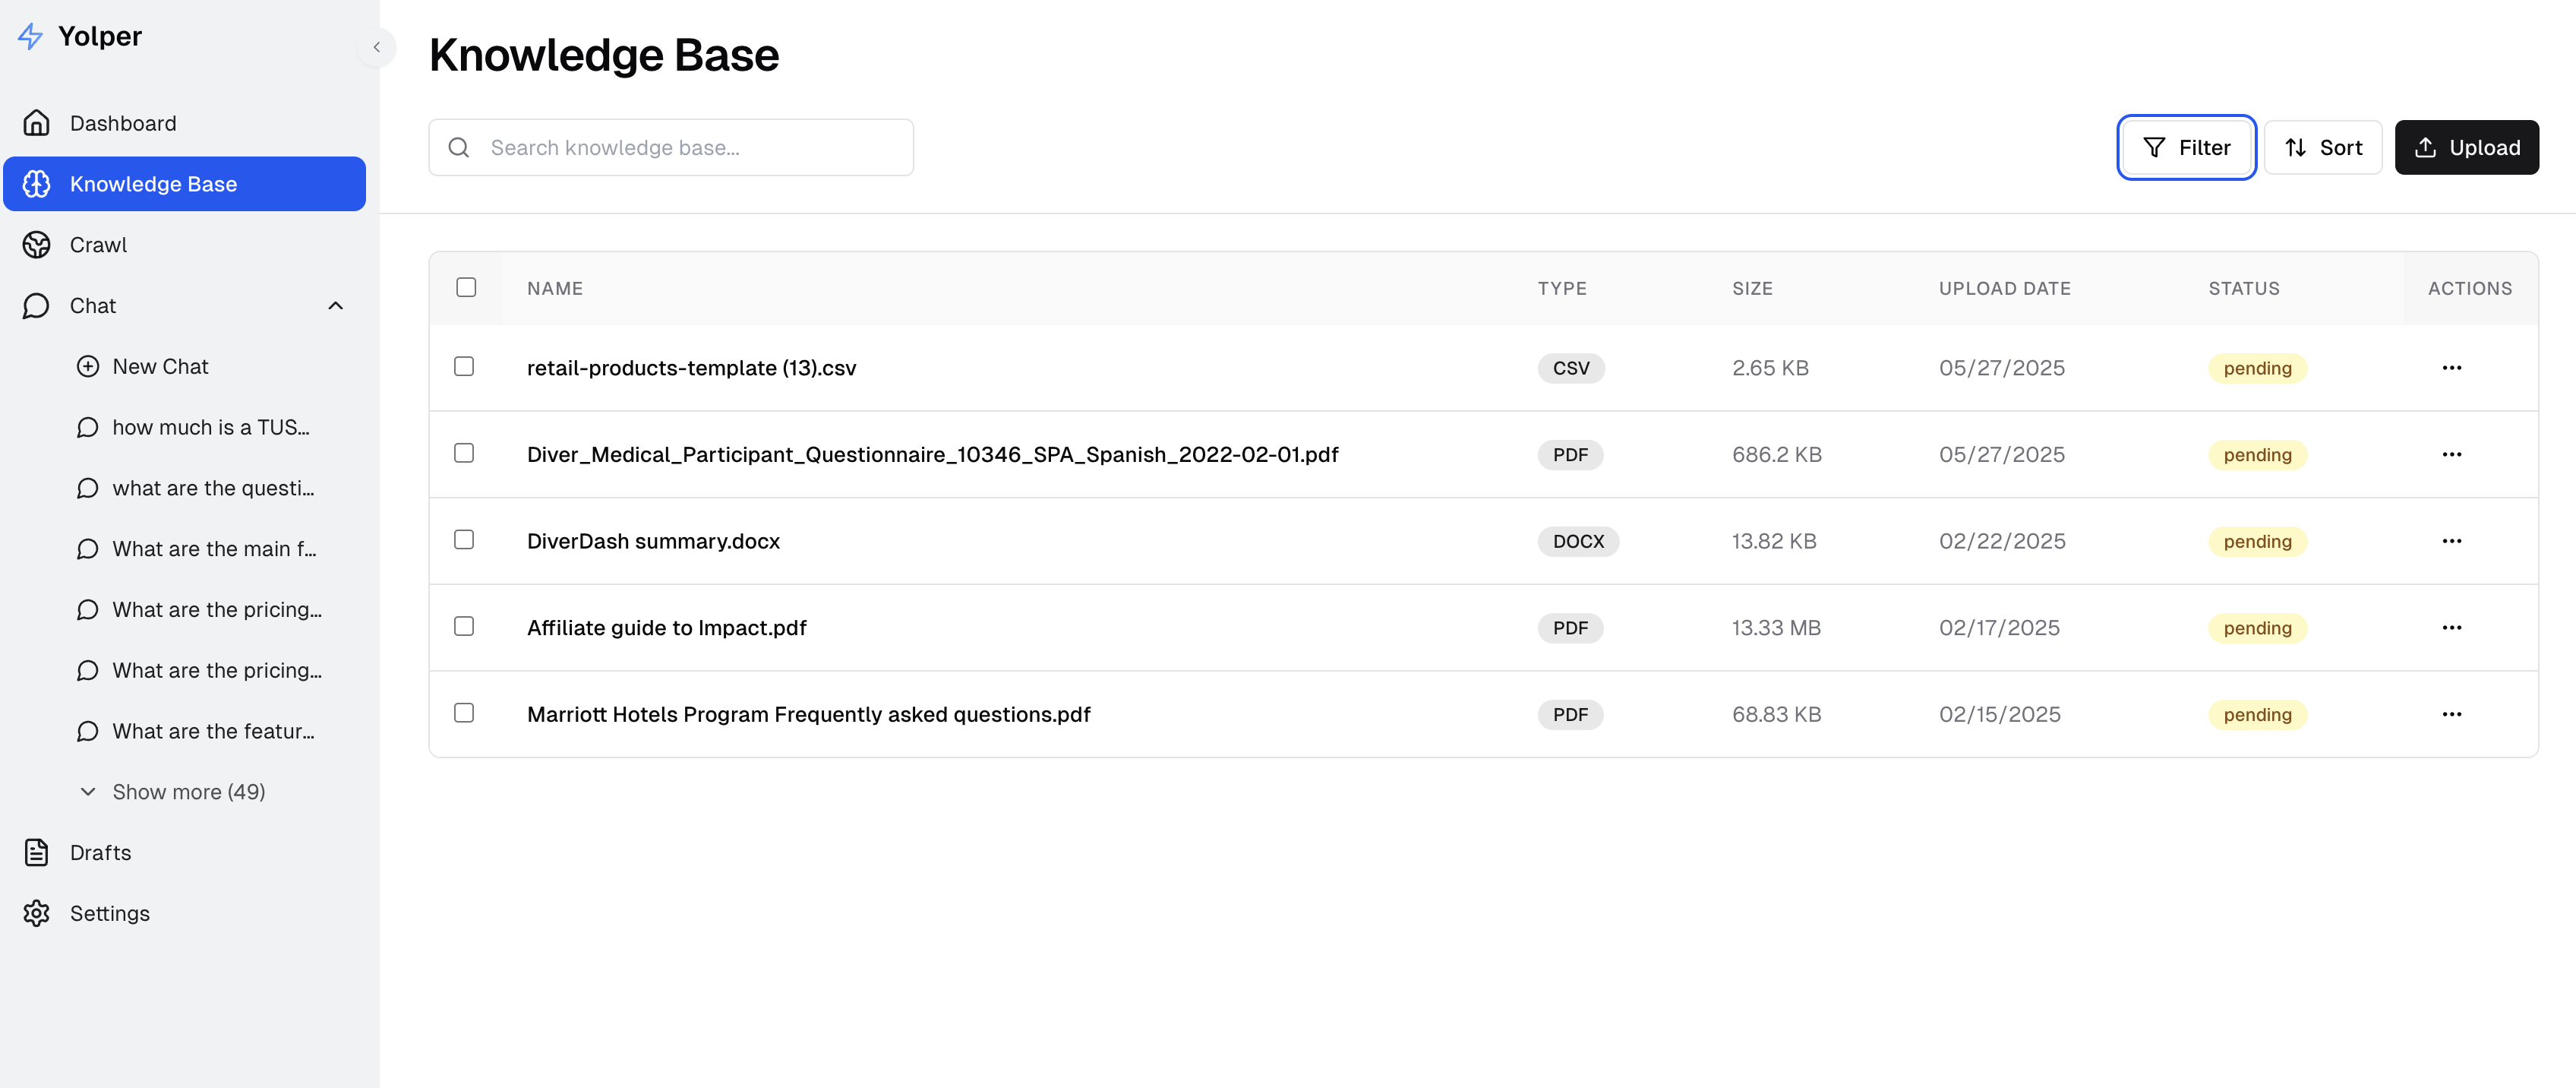Image resolution: width=2576 pixels, height=1088 pixels.
Task: Click the 13.33 MB size cell
Action: point(1776,628)
